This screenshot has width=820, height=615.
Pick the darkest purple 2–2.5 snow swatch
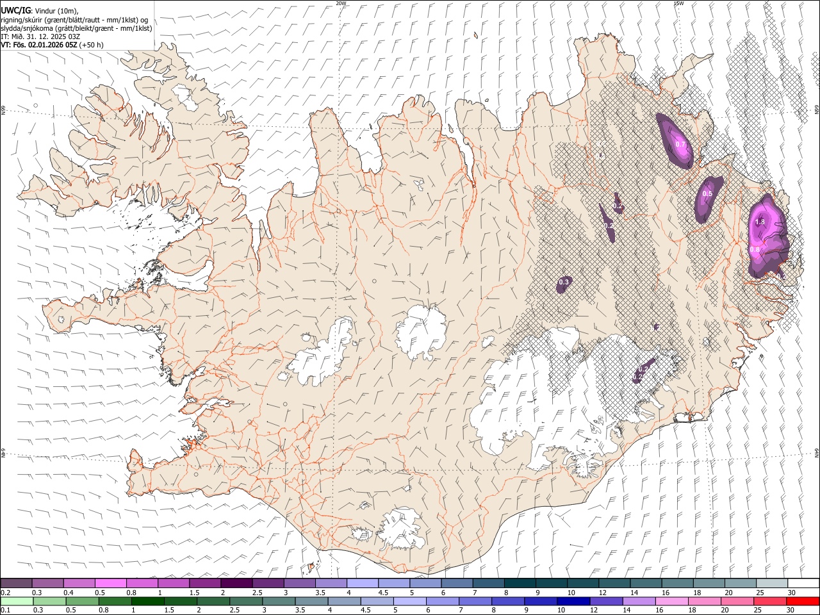[236, 583]
